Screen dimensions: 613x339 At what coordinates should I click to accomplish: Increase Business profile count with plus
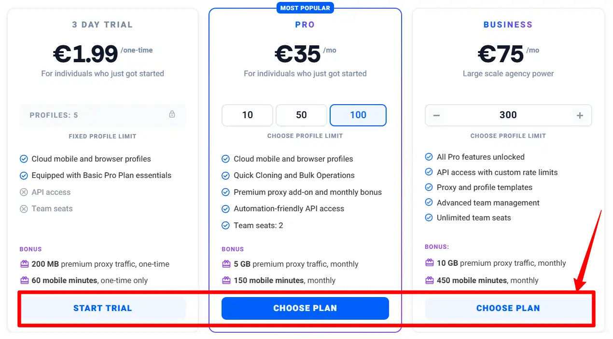[x=580, y=116]
